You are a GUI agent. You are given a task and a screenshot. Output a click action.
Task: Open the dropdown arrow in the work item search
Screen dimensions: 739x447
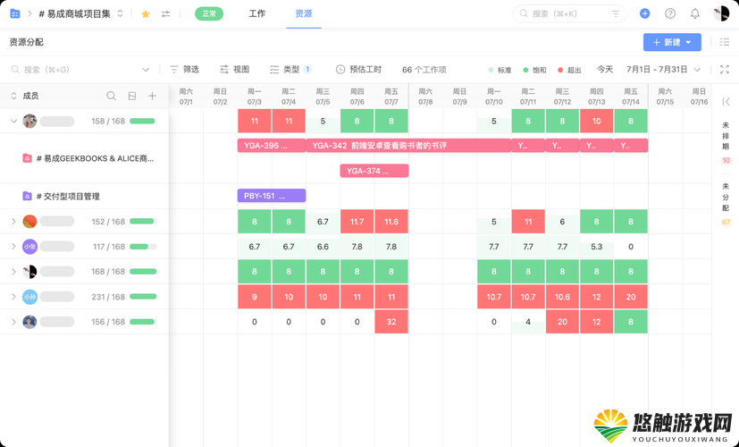[146, 70]
